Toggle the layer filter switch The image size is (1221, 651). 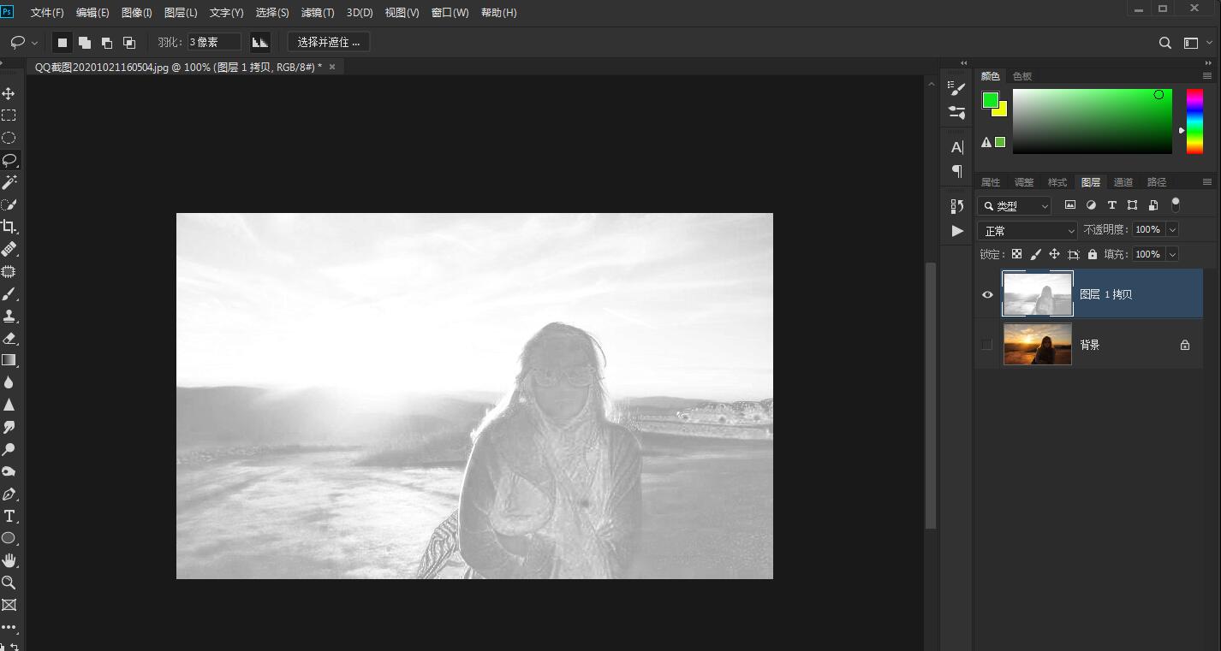(x=1176, y=204)
